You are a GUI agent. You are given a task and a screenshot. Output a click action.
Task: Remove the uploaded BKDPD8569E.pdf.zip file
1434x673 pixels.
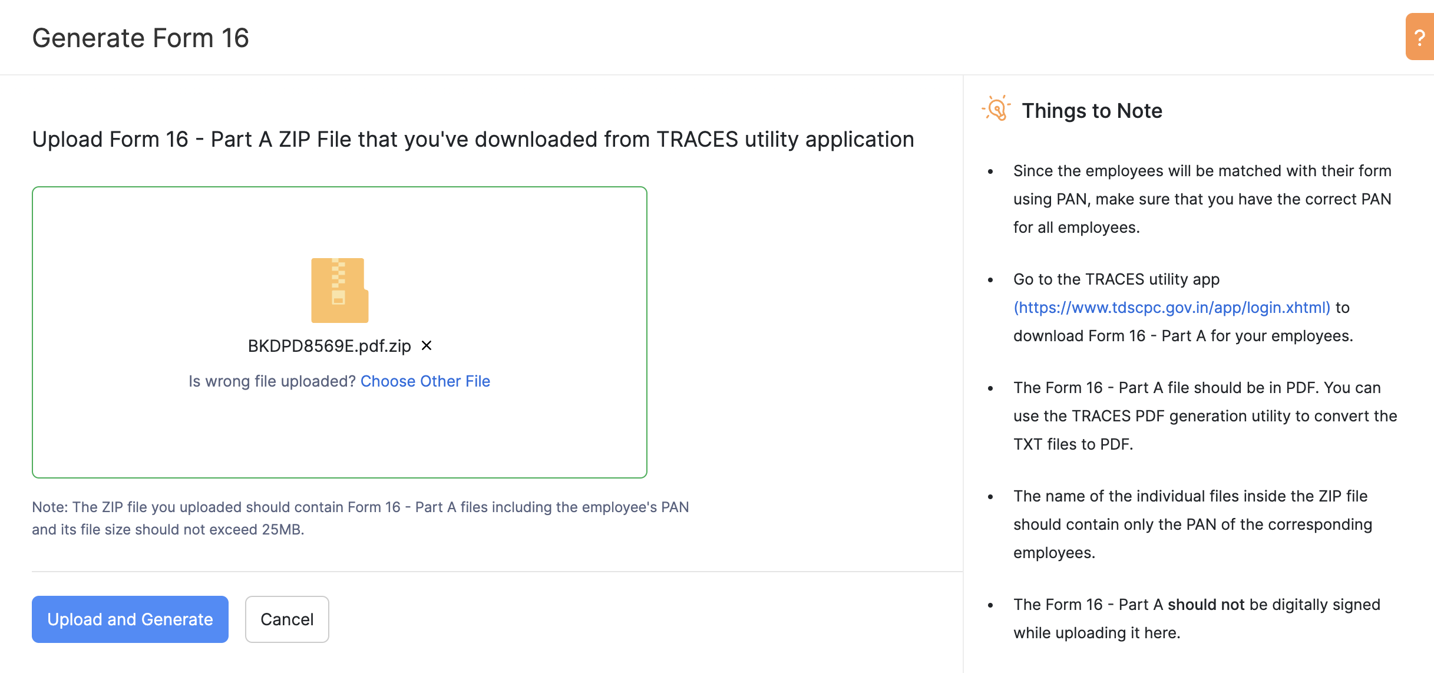[427, 345]
